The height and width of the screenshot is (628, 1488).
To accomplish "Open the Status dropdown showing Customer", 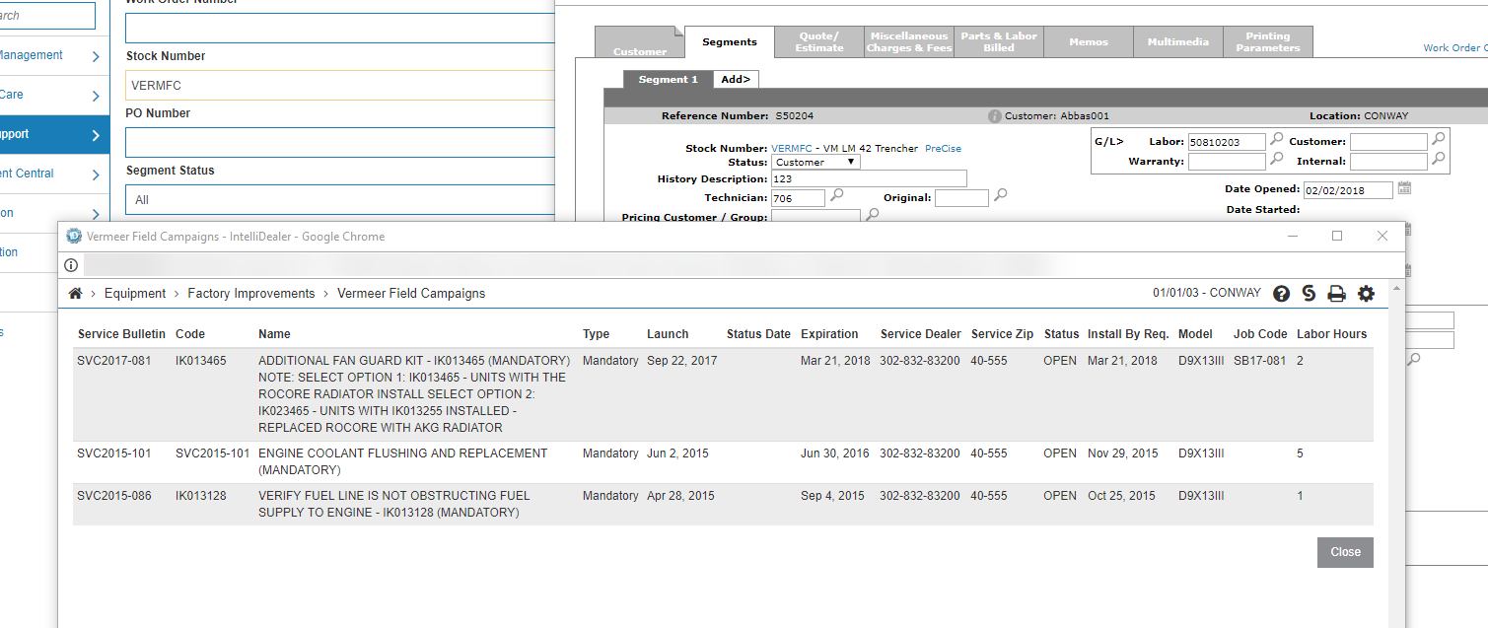I will (x=815, y=162).
